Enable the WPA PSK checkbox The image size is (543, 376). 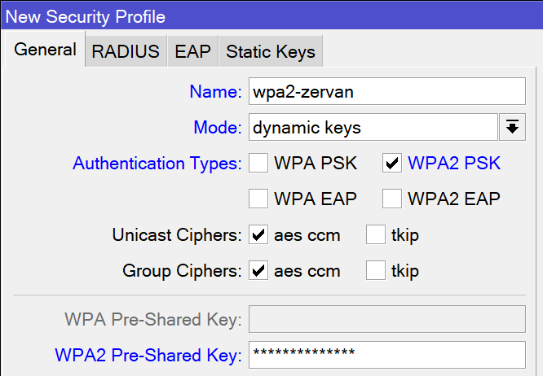[258, 164]
